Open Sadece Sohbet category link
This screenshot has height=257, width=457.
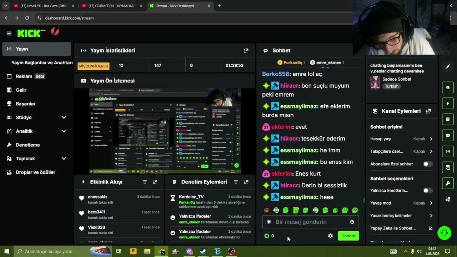[x=397, y=79]
